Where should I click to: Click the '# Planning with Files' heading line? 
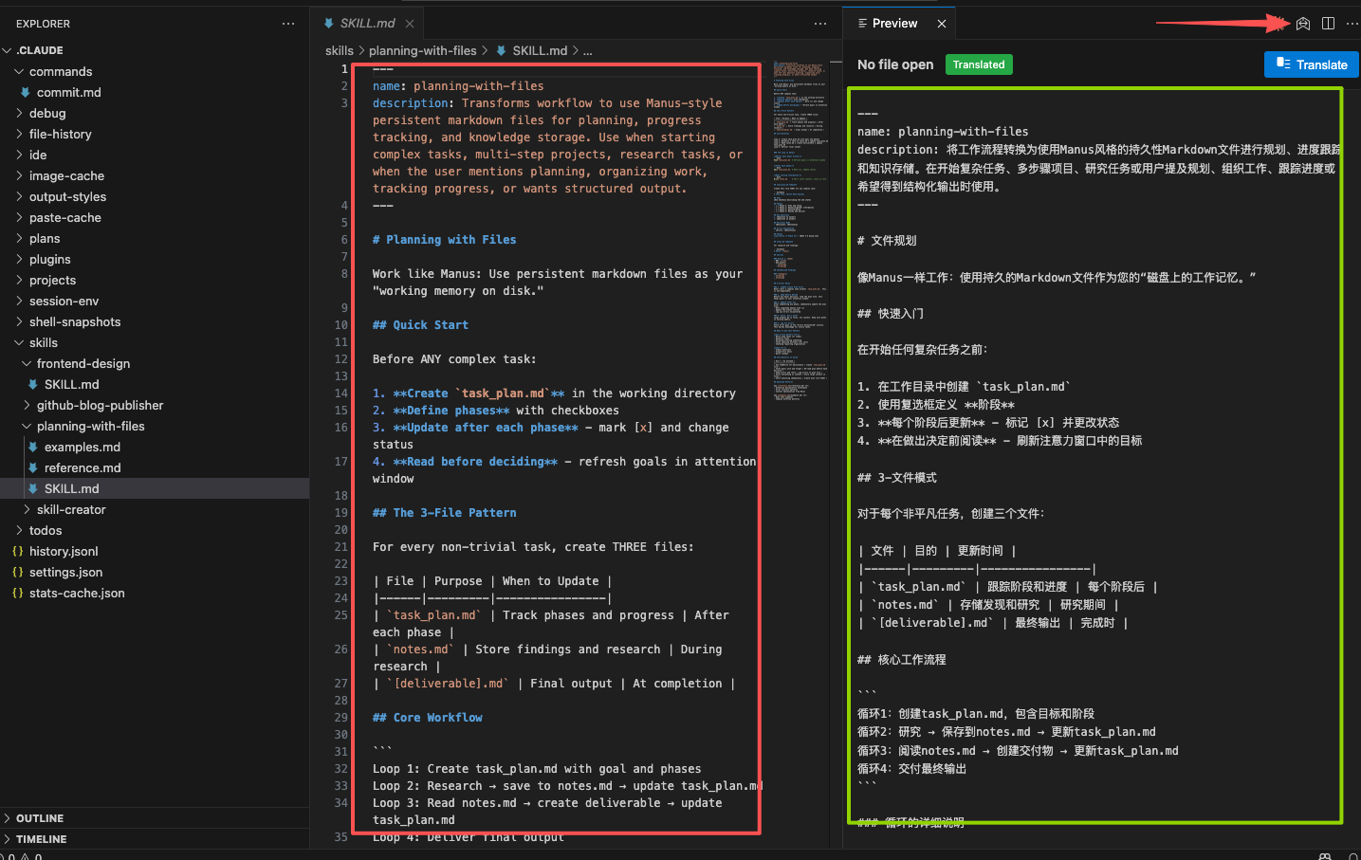point(444,240)
